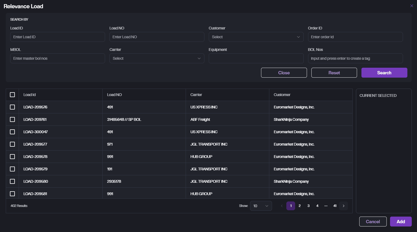Viewport: 417px width, 232px height.
Task: Toggle the select-all checkbox in table header
Action: pyautogui.click(x=12, y=95)
